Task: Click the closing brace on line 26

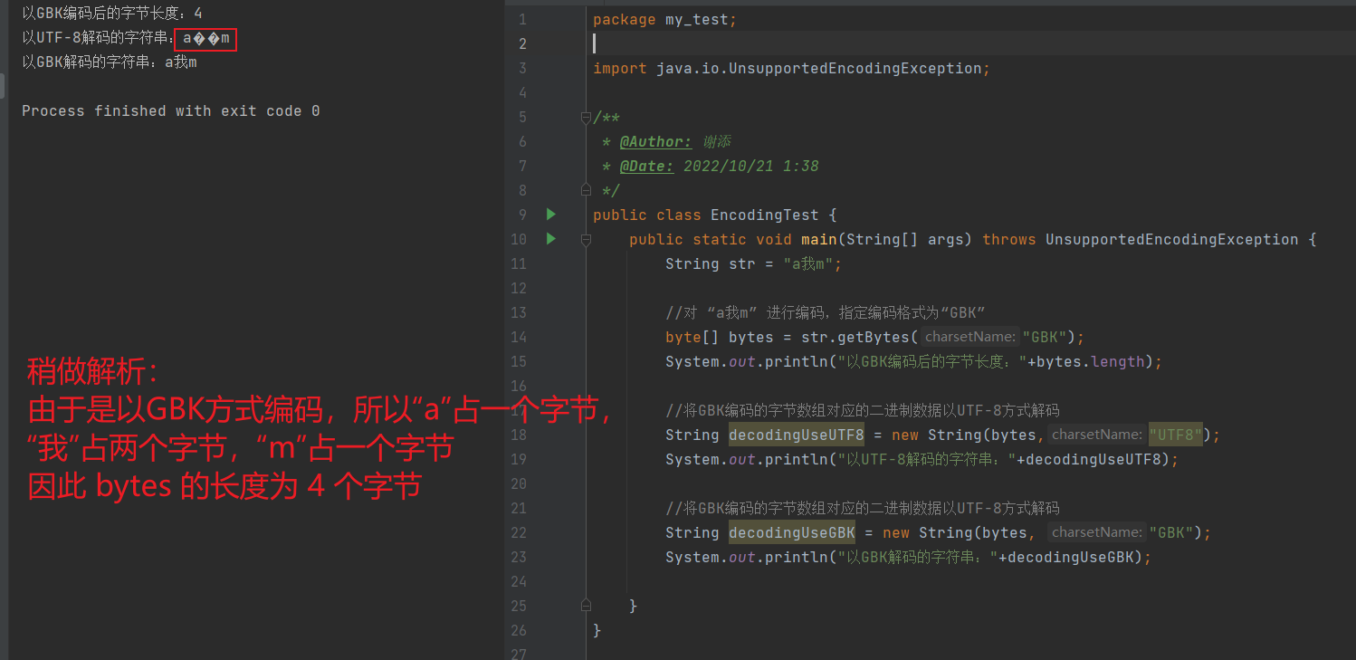Action: point(597,629)
